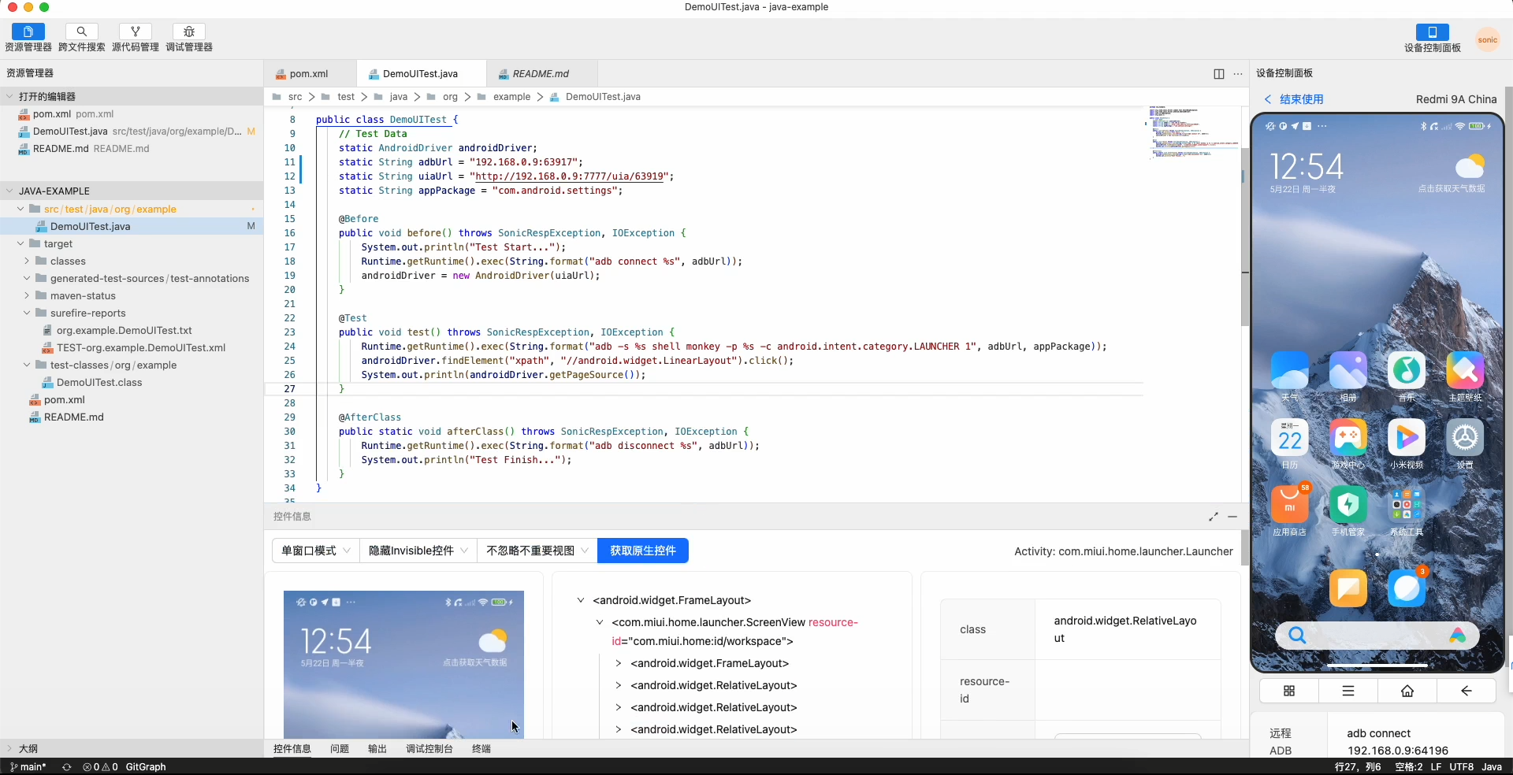This screenshot has width=1513, height=775.
Task: Expand the classes folder
Action: pos(27,261)
